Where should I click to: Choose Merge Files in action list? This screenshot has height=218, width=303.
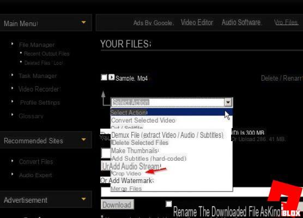pos(126,189)
